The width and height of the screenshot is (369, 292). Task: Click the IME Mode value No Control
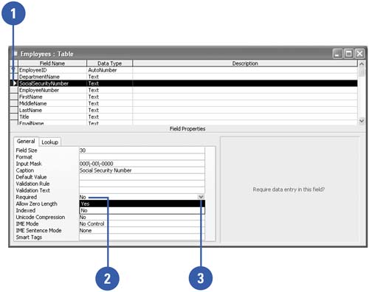click(142, 223)
